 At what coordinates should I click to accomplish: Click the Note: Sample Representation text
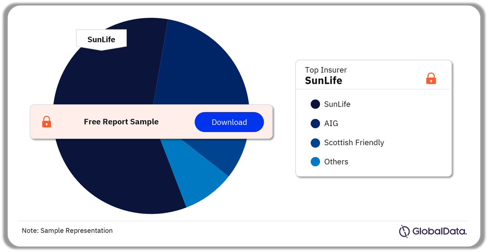click(x=67, y=231)
